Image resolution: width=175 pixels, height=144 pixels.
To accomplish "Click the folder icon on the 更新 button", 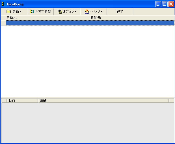I will point(8,12).
